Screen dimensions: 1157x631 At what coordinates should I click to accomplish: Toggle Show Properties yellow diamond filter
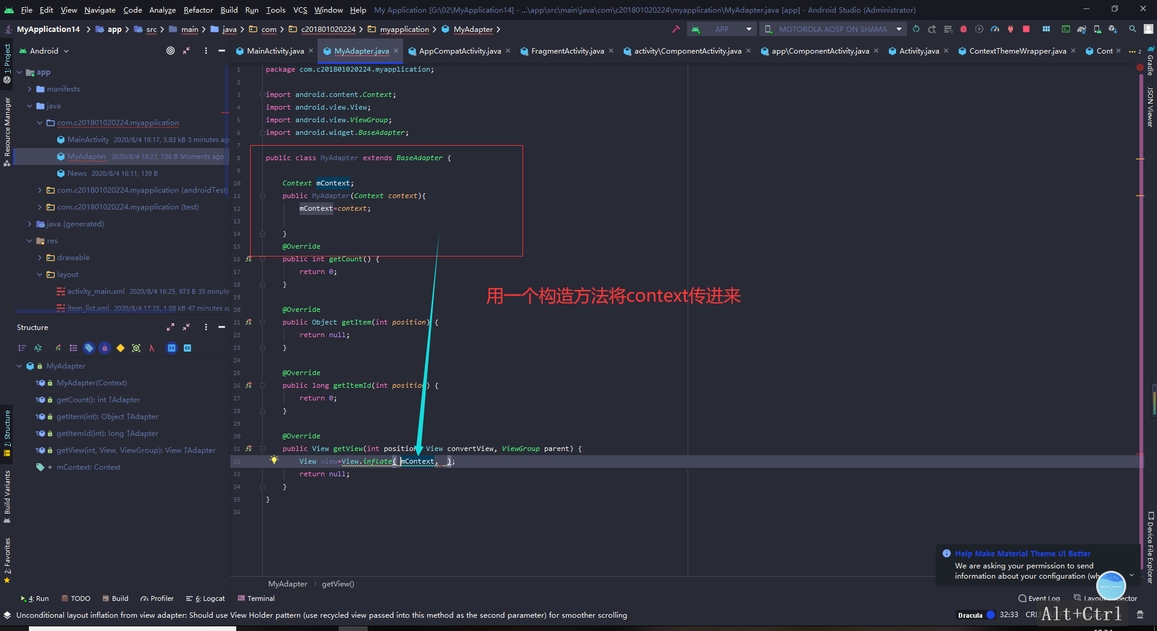click(121, 348)
